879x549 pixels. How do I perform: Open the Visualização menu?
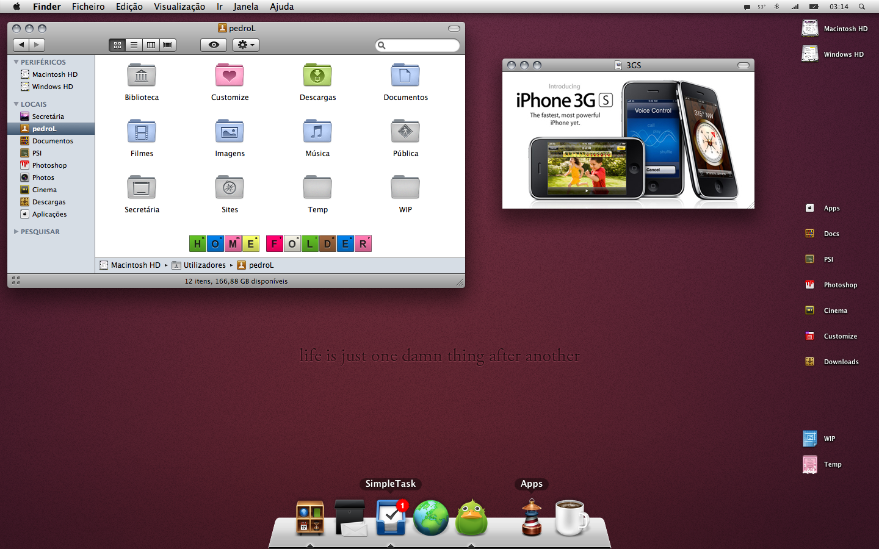coord(179,7)
